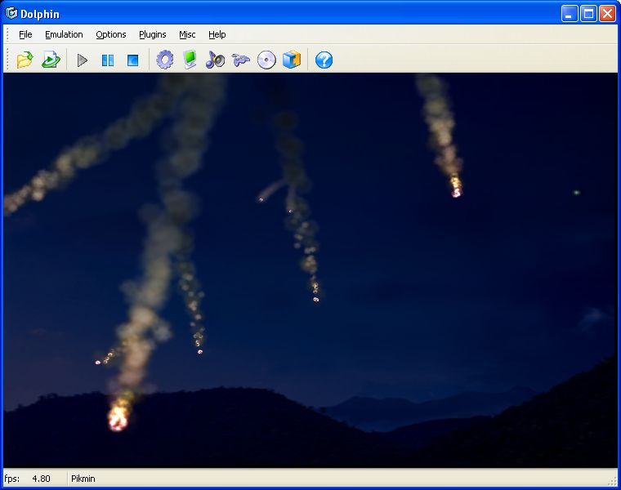Open the Help menu
Image resolution: width=621 pixels, height=490 pixels.
tap(217, 34)
